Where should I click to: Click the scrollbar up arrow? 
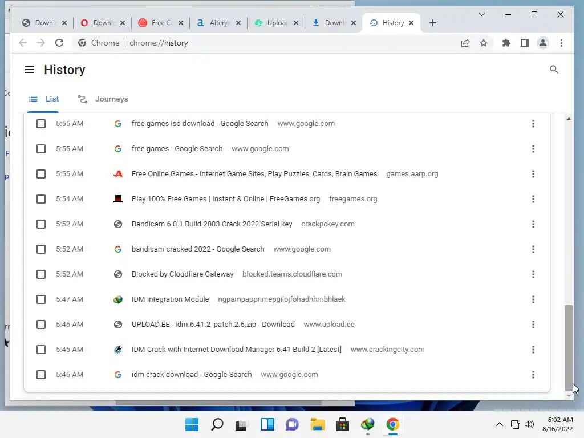coord(569,119)
